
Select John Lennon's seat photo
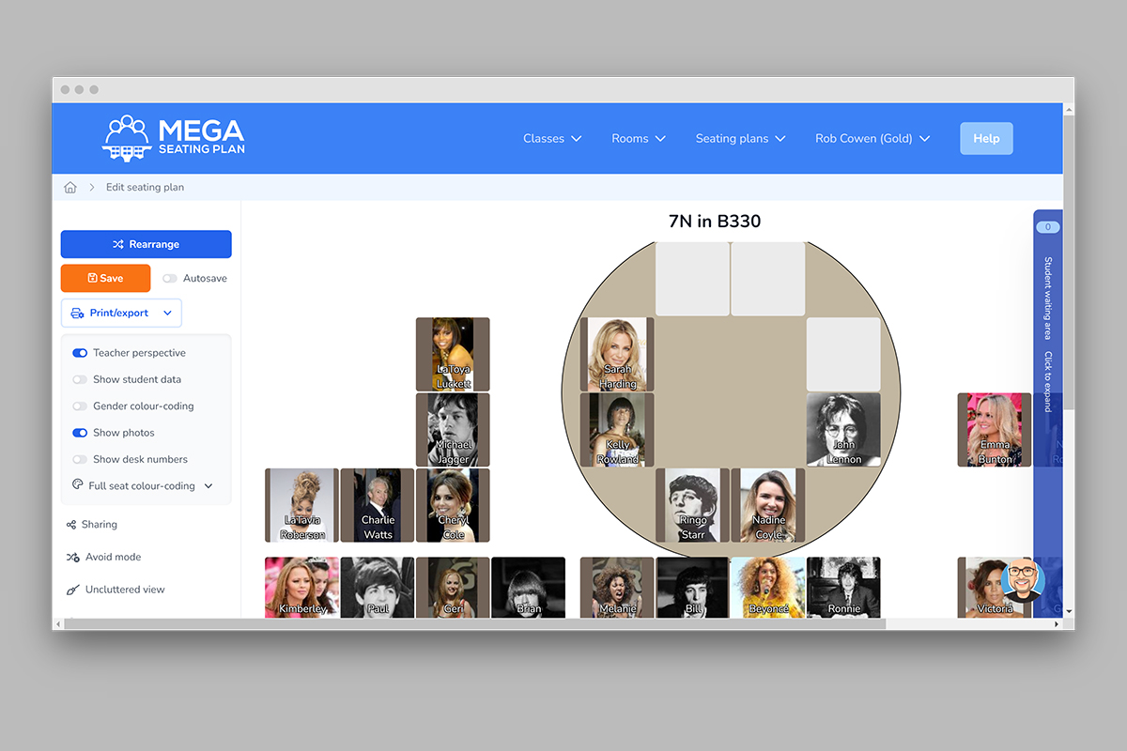[x=843, y=430]
